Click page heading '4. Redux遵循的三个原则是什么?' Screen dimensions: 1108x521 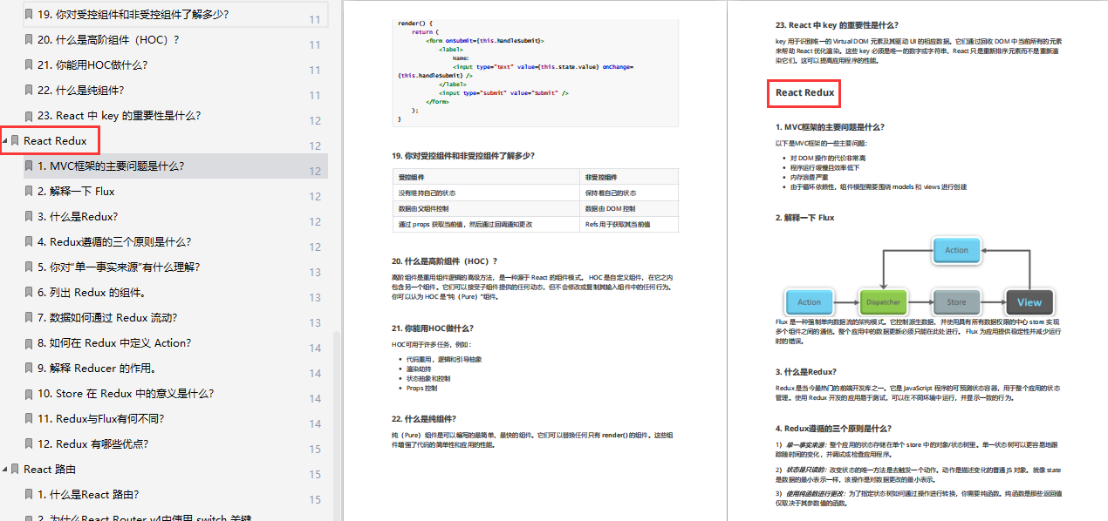click(833, 429)
